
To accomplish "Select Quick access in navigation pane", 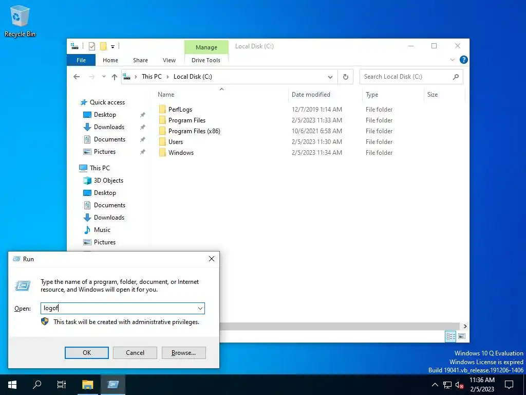I will tap(107, 102).
